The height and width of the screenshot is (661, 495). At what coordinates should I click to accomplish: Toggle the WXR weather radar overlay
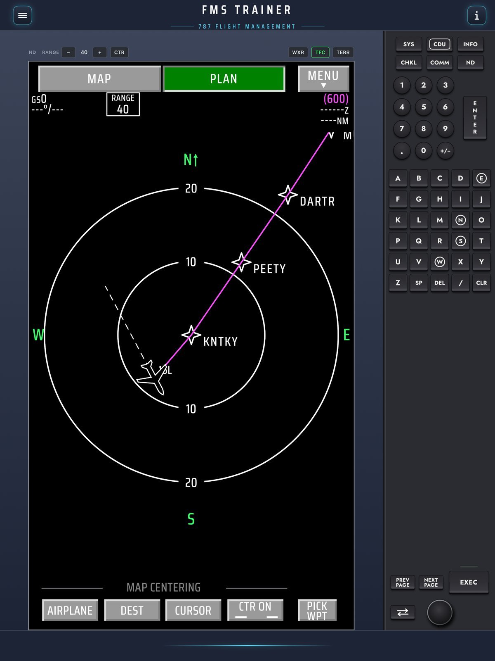(x=298, y=52)
